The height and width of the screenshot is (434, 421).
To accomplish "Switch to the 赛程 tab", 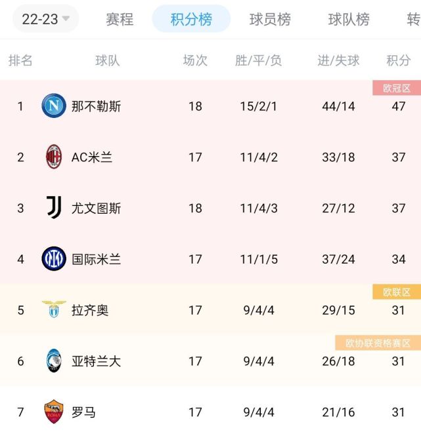I will [x=120, y=19].
